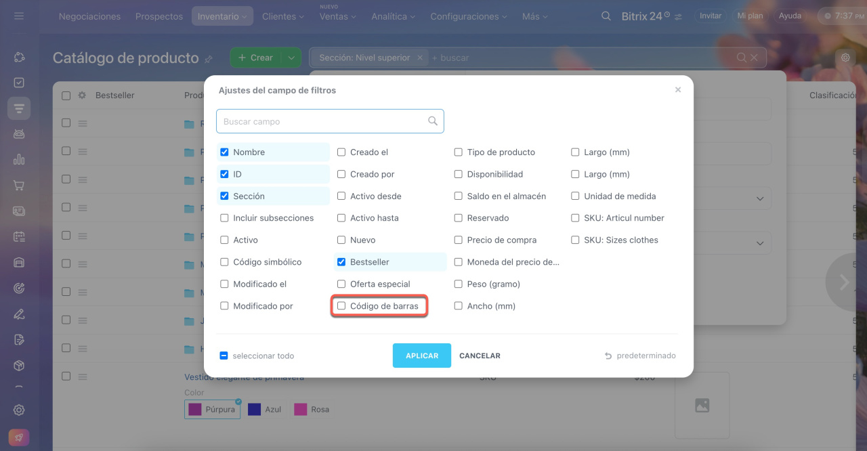Open the Clientes menu dropdown
The image size is (867, 451).
282,16
